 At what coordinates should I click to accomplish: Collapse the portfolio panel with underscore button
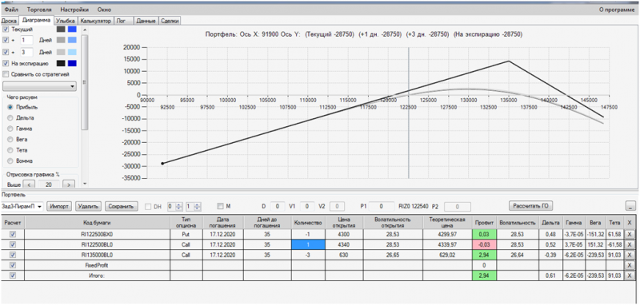click(630, 206)
